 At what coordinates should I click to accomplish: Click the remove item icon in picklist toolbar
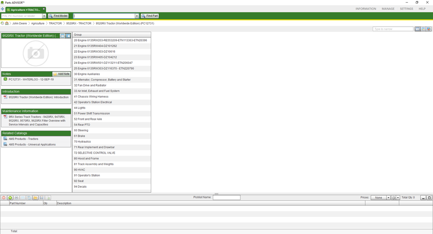4,198
